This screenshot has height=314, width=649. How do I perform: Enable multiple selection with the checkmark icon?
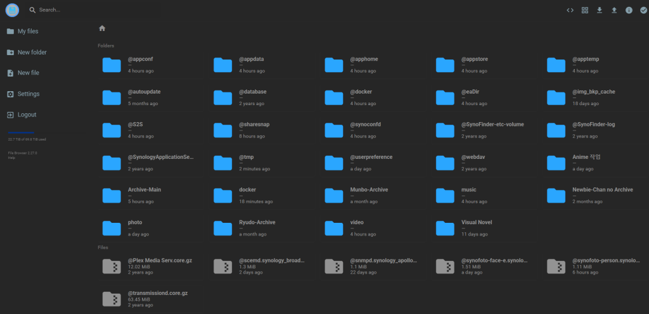tap(643, 10)
